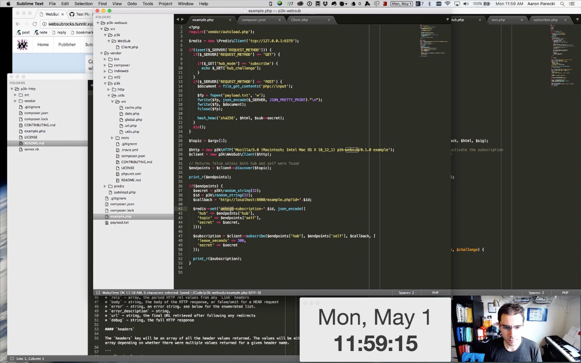Click the Home link on WebSub page
581x363 pixels.
43,45
